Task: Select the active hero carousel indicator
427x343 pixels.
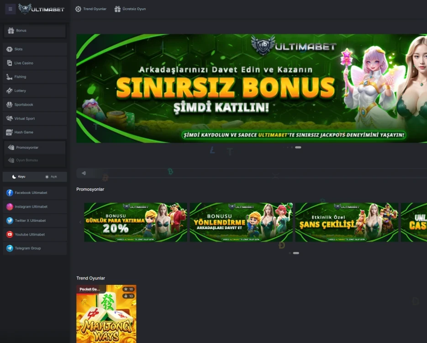Action: click(x=298, y=147)
